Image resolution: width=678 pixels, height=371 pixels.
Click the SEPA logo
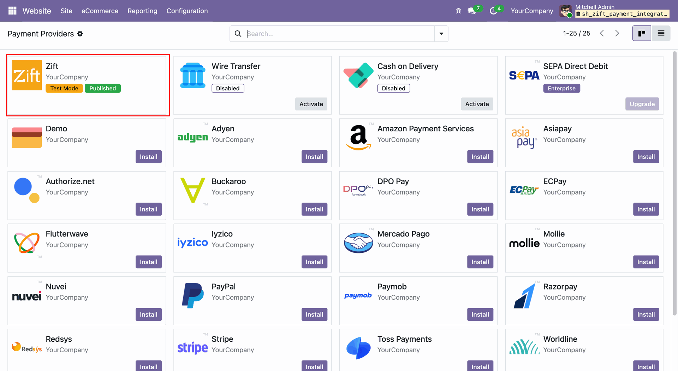tap(524, 75)
